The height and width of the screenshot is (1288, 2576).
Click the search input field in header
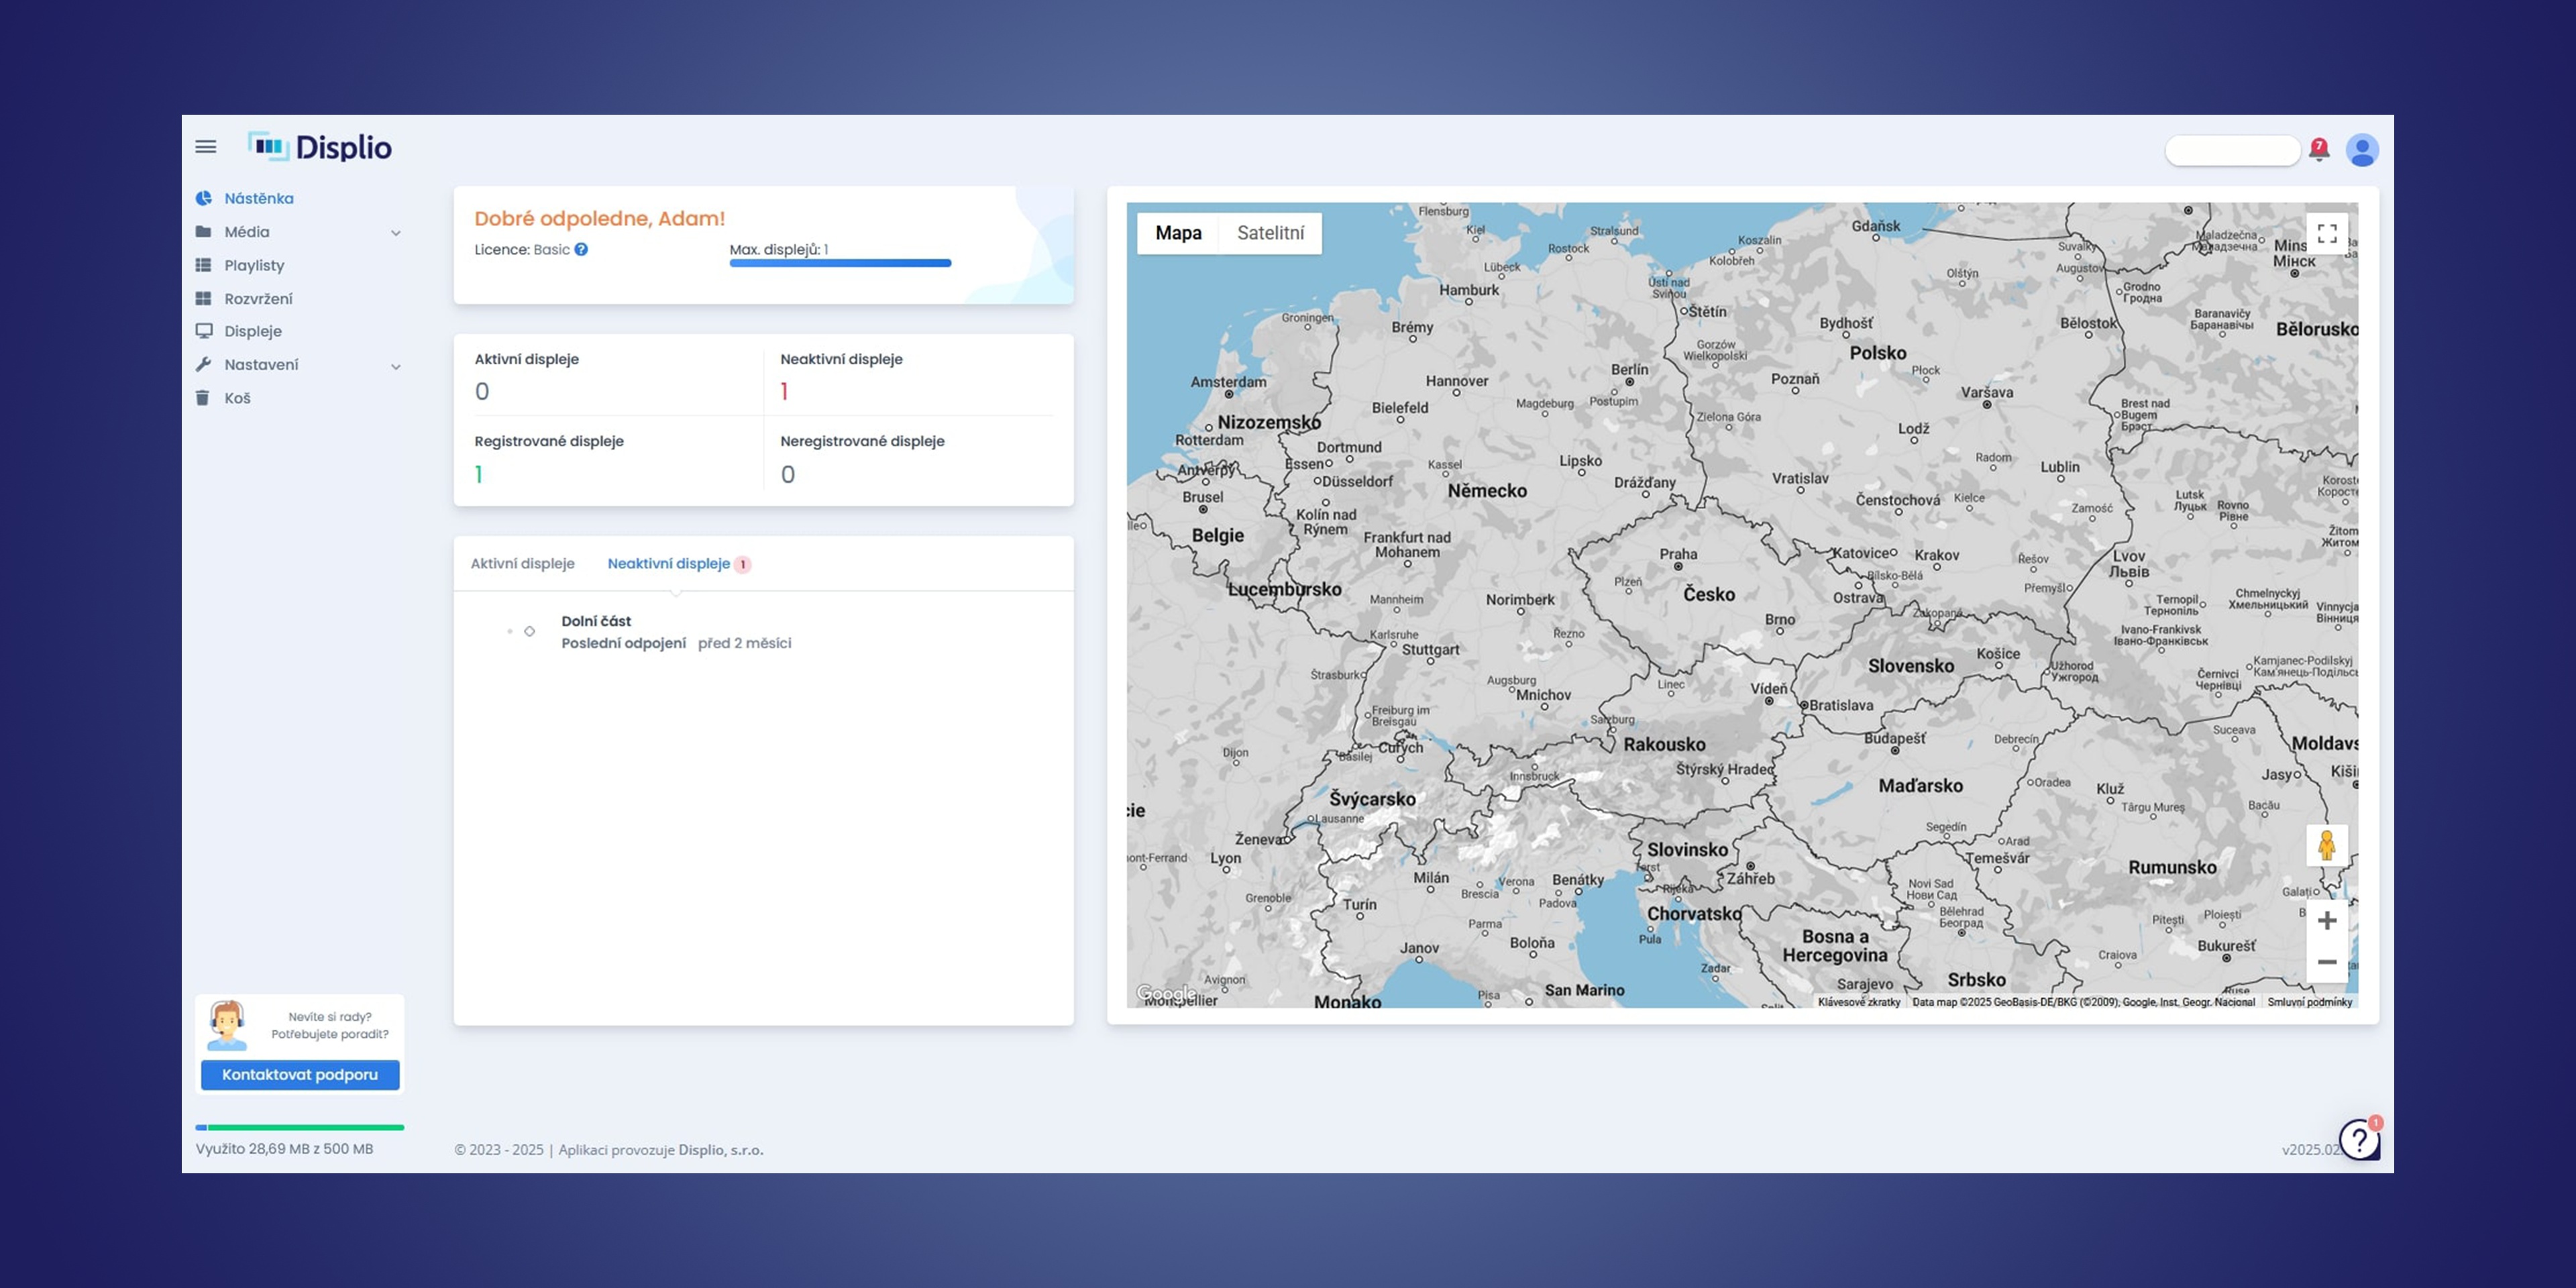(x=2232, y=150)
